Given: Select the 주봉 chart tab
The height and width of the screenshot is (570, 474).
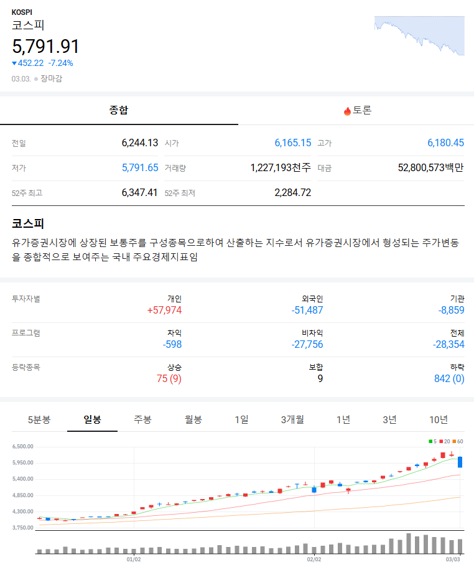Looking at the screenshot, I should pyautogui.click(x=142, y=420).
